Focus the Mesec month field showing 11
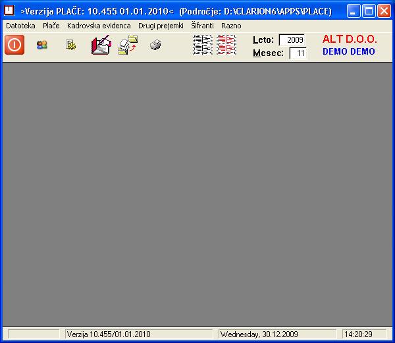 pos(298,53)
